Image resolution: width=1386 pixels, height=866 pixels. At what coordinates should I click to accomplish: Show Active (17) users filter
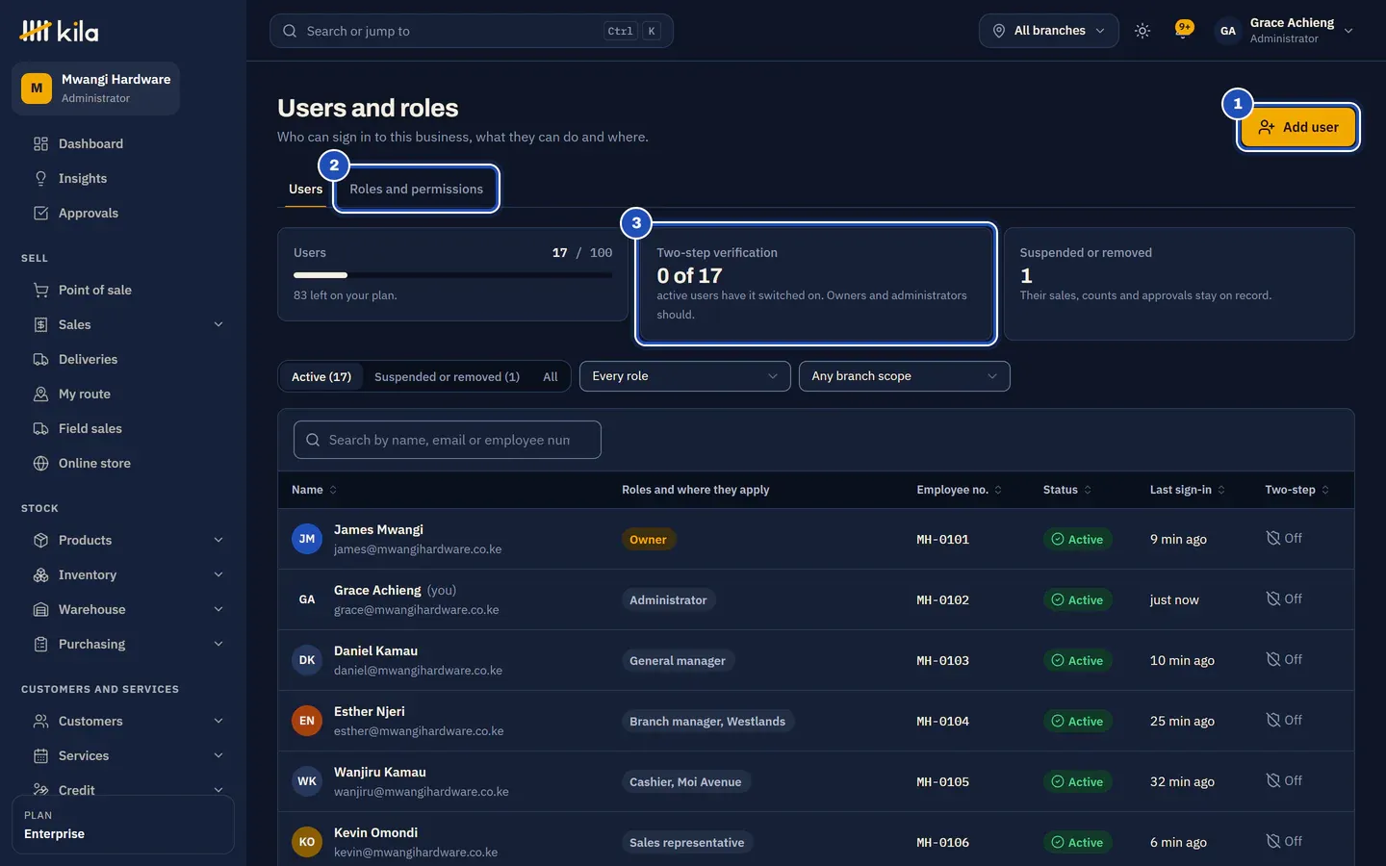[321, 377]
